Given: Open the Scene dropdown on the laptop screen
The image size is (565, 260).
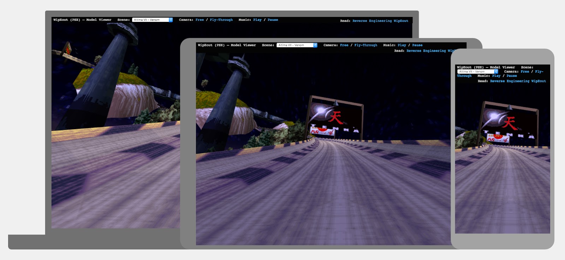Looking at the screenshot, I should pyautogui.click(x=152, y=20).
